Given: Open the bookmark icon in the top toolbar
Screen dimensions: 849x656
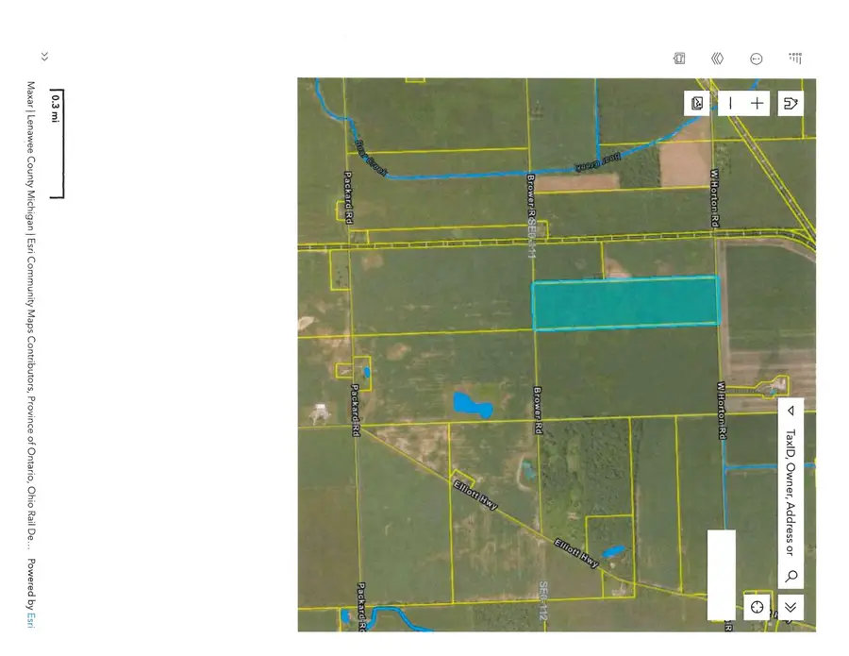Looking at the screenshot, I should 678,58.
